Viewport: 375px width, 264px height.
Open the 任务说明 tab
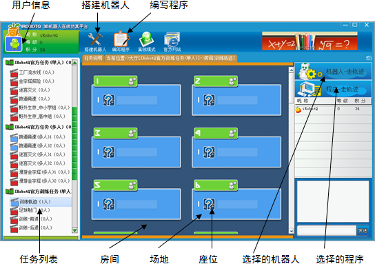(x=93, y=58)
